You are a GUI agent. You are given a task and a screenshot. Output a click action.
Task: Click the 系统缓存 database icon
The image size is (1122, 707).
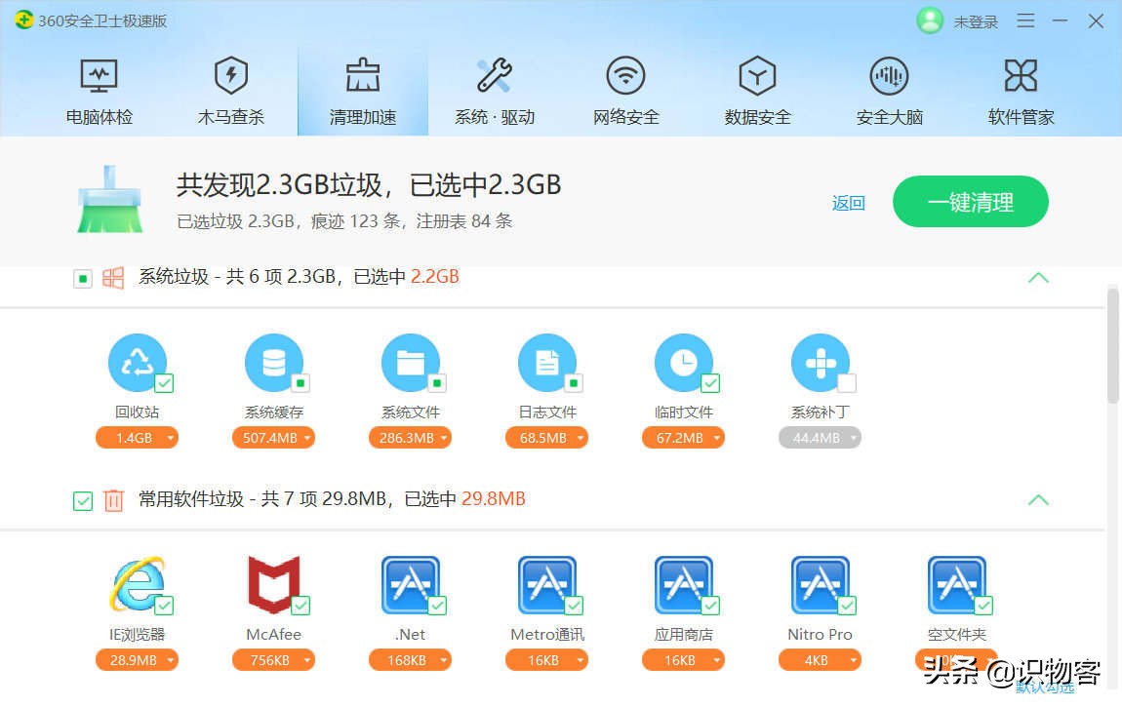click(274, 363)
